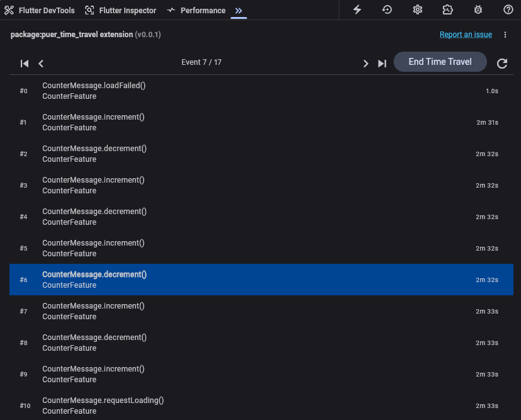Select event #3 CounterMessage.increment
Image resolution: width=521 pixels, height=420 pixels.
click(x=260, y=185)
